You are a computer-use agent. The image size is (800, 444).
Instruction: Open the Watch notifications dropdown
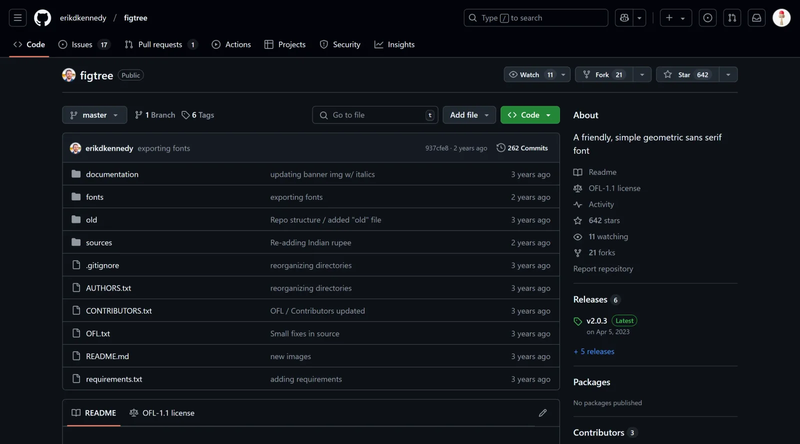click(x=537, y=74)
